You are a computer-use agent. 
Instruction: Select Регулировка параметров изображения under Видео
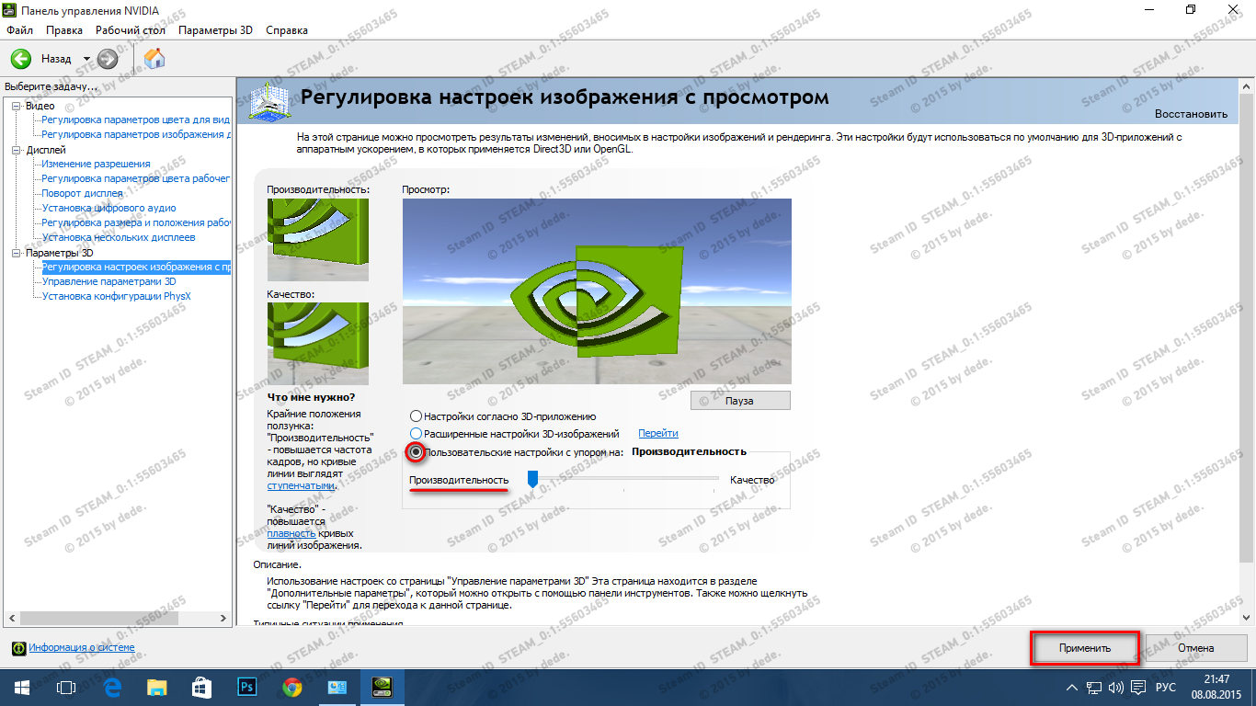[136, 135]
